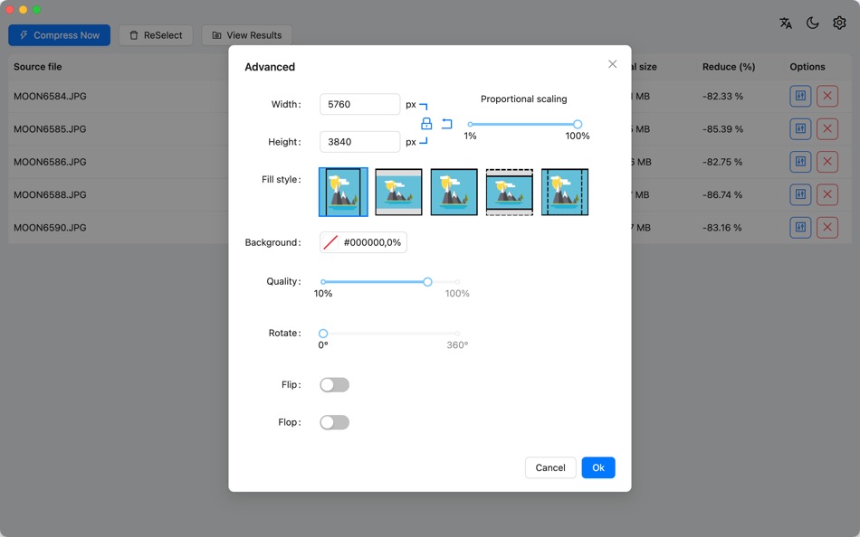
Task: Enable the Flop toggle
Action: [334, 421]
